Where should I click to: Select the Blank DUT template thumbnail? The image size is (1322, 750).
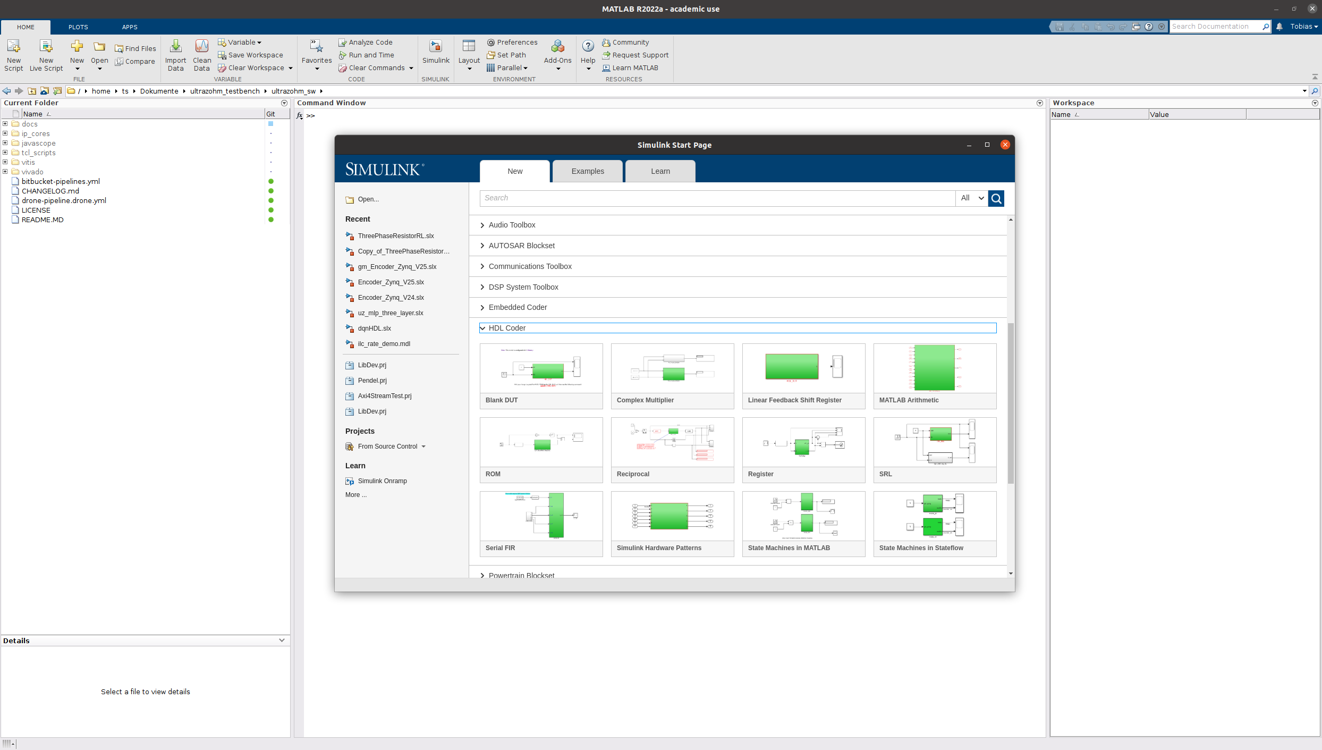coord(541,368)
